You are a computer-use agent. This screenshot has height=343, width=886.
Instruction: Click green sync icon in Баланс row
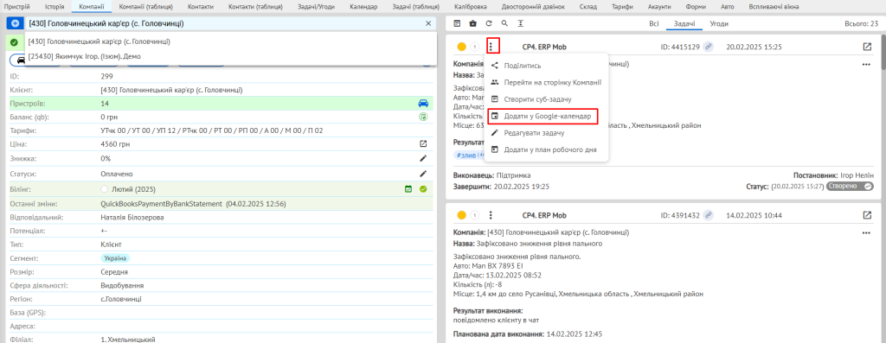[x=423, y=118]
